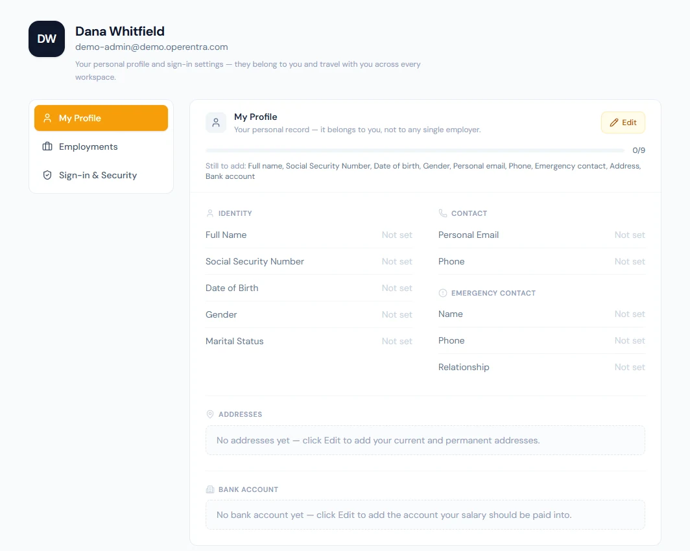Click the Contact section phone icon
Image resolution: width=690 pixels, height=551 pixels.
tap(443, 213)
